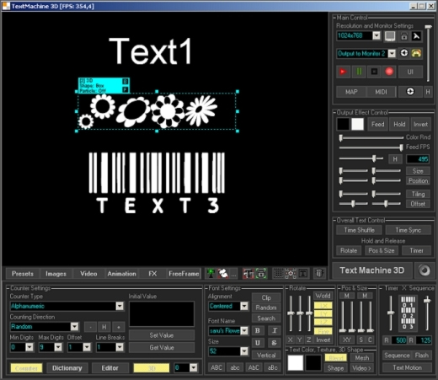
Task: Switch to the Presets tab
Action: (x=23, y=274)
